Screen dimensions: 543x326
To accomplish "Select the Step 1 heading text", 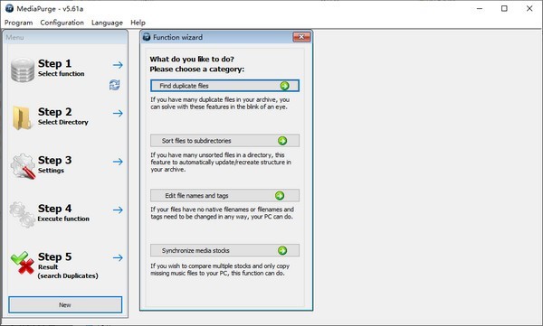I will click(54, 63).
